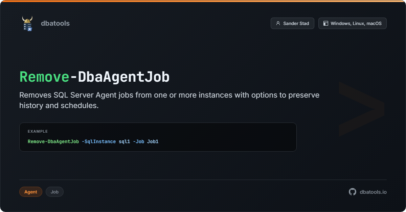The height and width of the screenshot is (212, 406).
Task: Click the -Job parameter in the example
Action: 138,141
